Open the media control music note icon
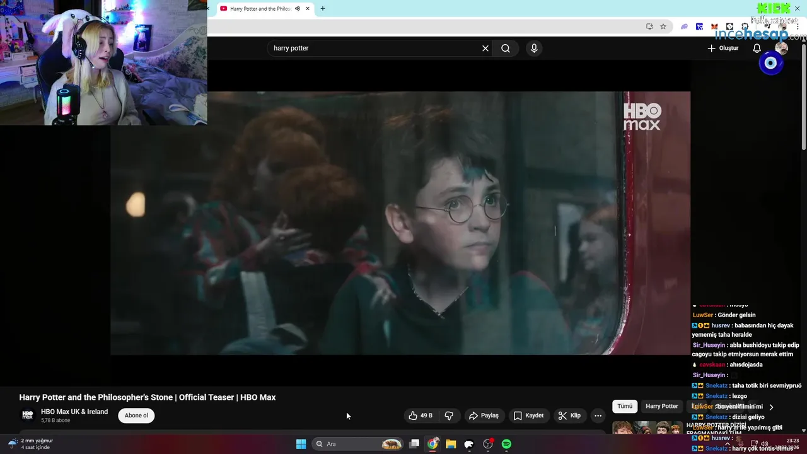807x454 pixels. 768,26
